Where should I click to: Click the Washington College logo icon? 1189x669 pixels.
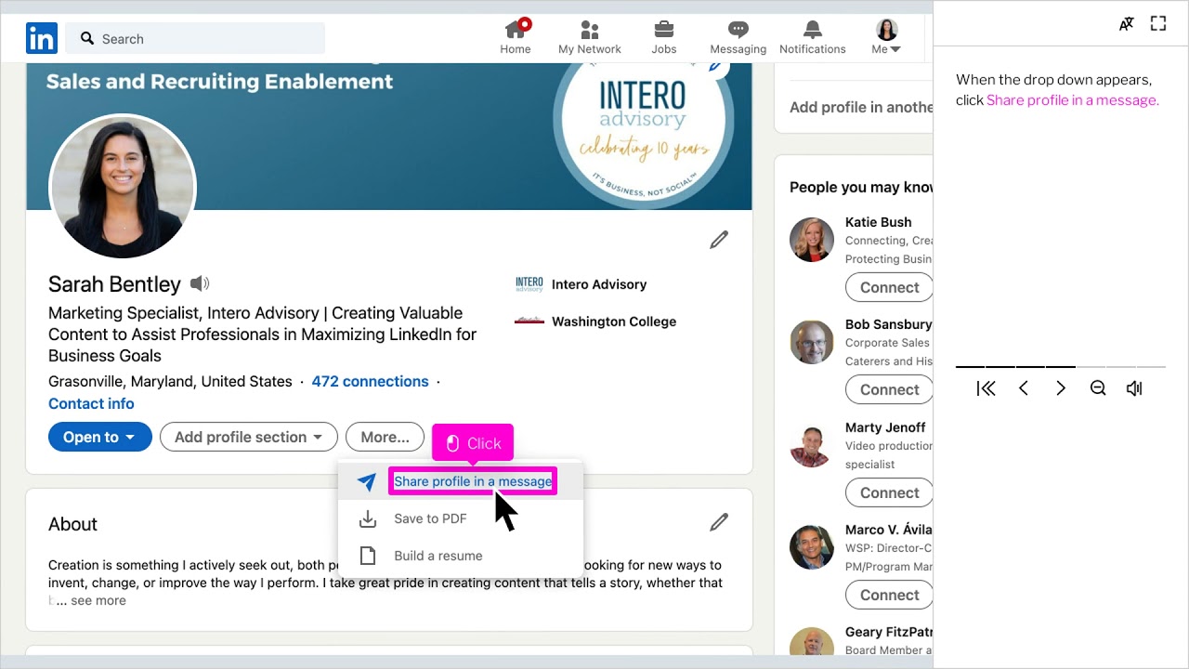coord(529,321)
